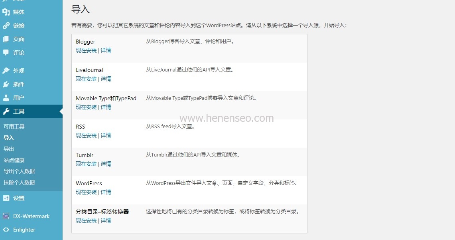Click the Blogger importer name
Viewport: 455px width, 240px height.
85,42
